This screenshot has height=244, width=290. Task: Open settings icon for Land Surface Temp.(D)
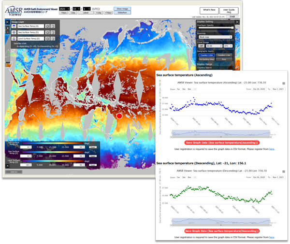[x=47, y=39]
